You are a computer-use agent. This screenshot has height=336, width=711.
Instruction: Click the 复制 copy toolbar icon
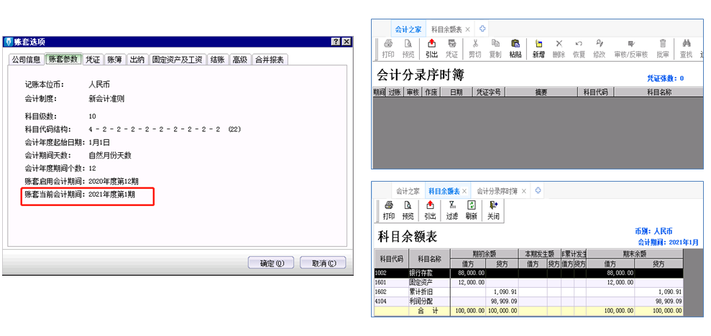(x=495, y=45)
